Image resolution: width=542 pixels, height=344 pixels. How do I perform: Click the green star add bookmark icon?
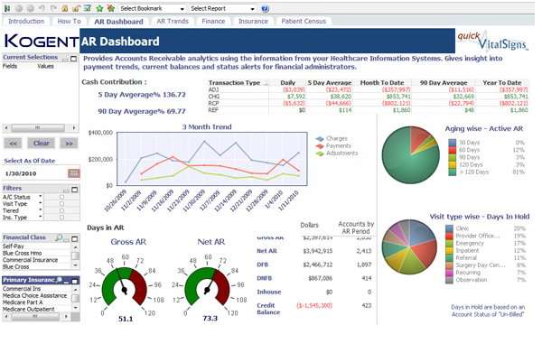coord(99,8)
